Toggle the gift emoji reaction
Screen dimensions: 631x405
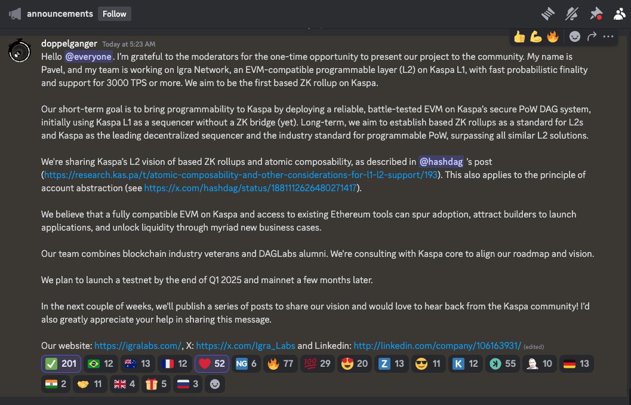155,384
